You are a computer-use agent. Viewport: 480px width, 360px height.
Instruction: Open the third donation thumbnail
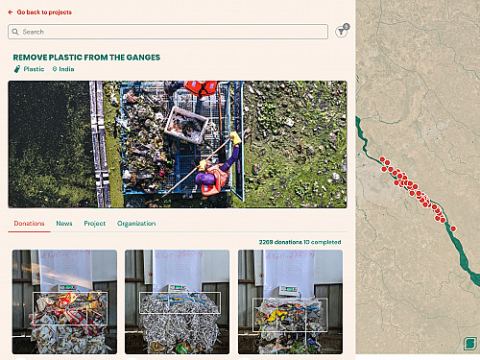(290, 301)
